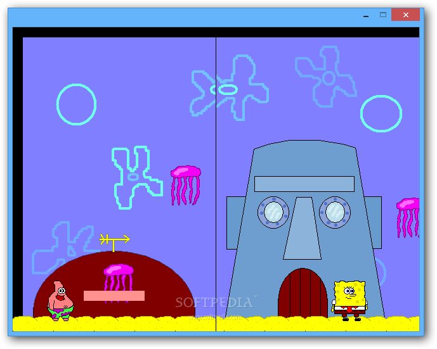Image resolution: width=437 pixels, height=349 pixels.
Task: Click the cyan circle bubble at upper right
Action: tap(381, 113)
